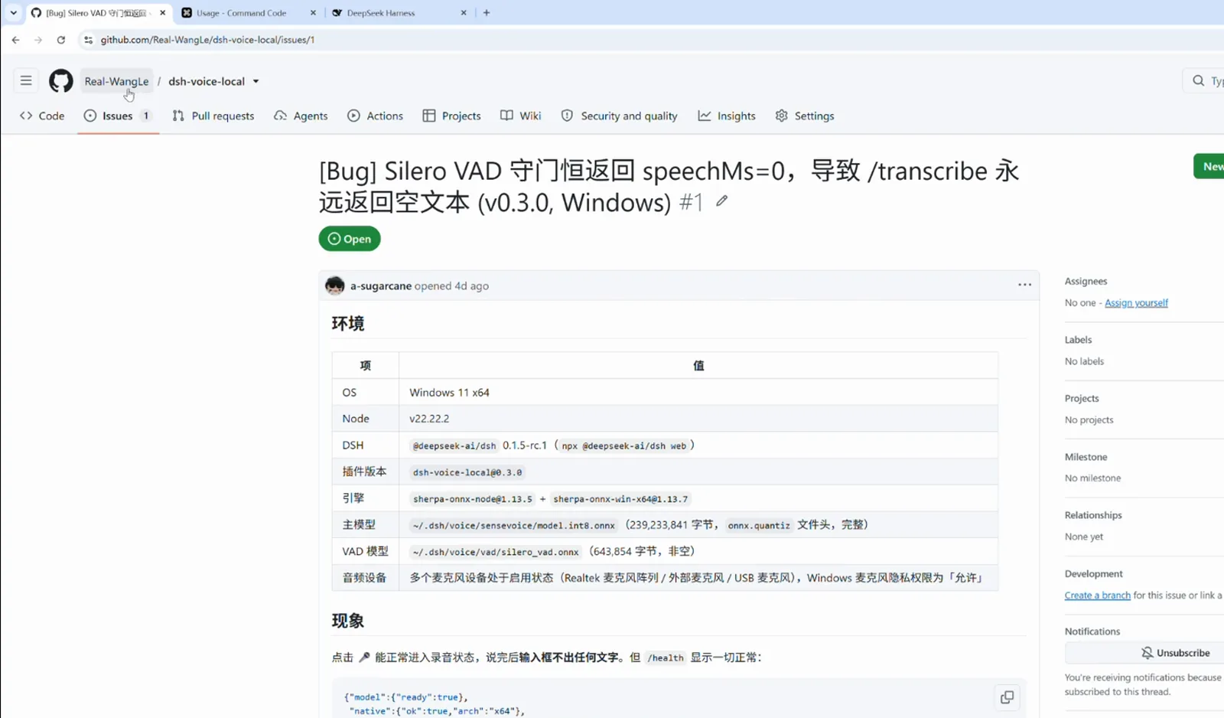Click the 'dsh-voice-local@0.3.0' code text
1224x718 pixels.
(467, 472)
